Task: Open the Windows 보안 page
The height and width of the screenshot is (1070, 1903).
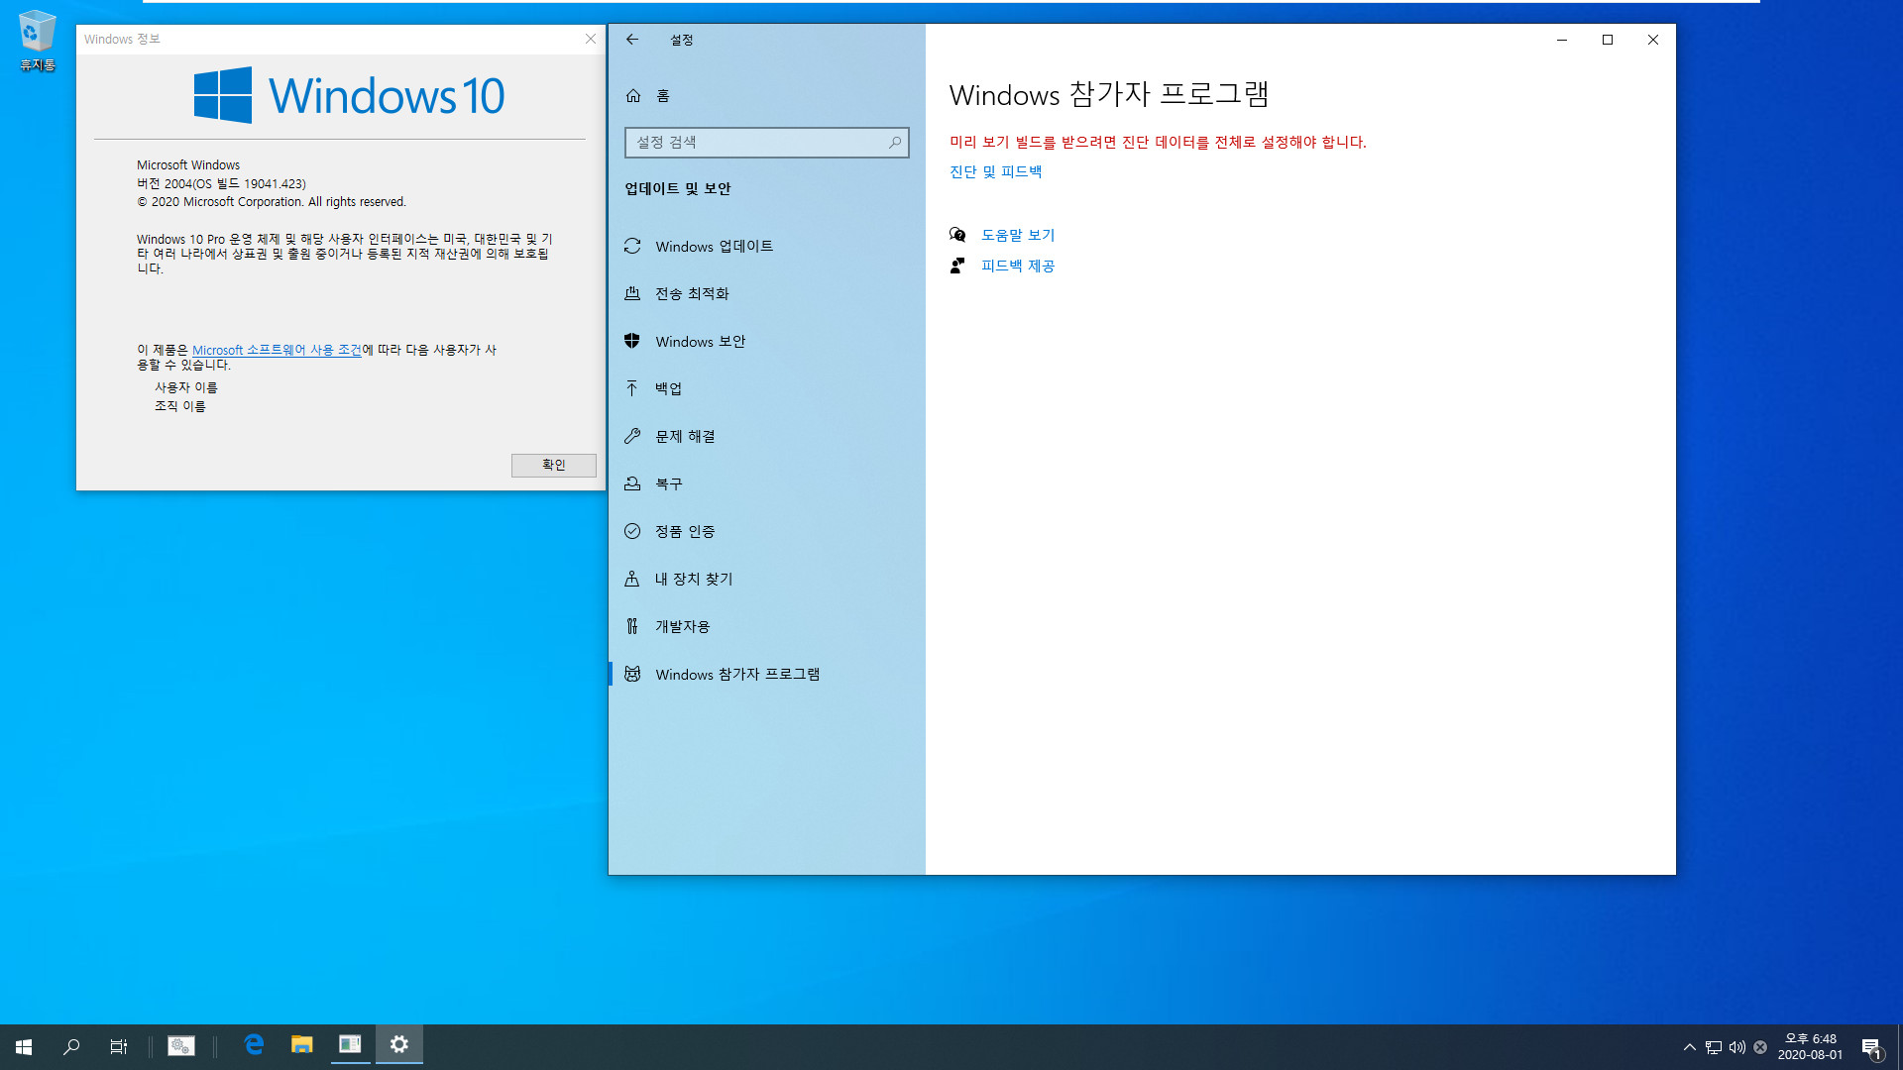Action: 767,341
